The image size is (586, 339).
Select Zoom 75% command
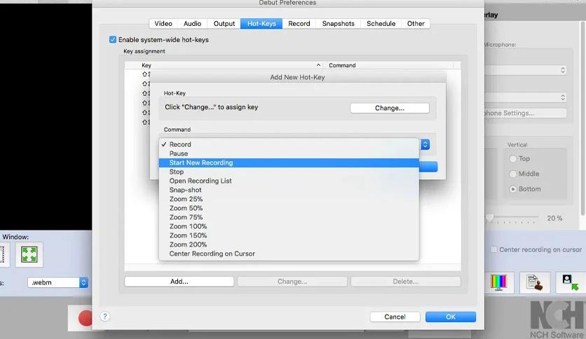[289, 217]
